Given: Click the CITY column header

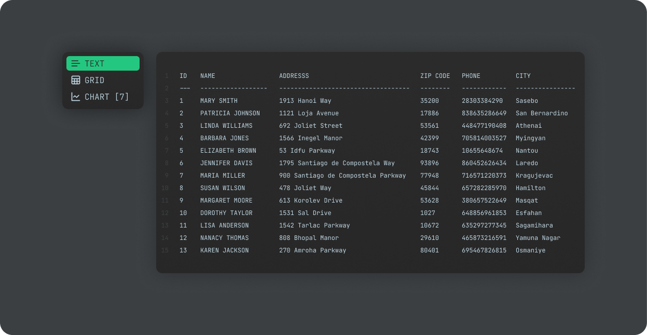Looking at the screenshot, I should [523, 75].
